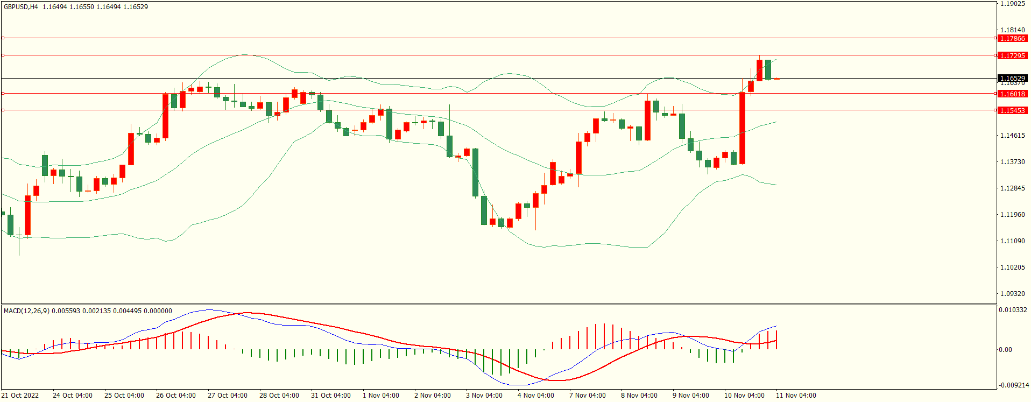Select the left handle of the 1.17866 line

(3, 38)
